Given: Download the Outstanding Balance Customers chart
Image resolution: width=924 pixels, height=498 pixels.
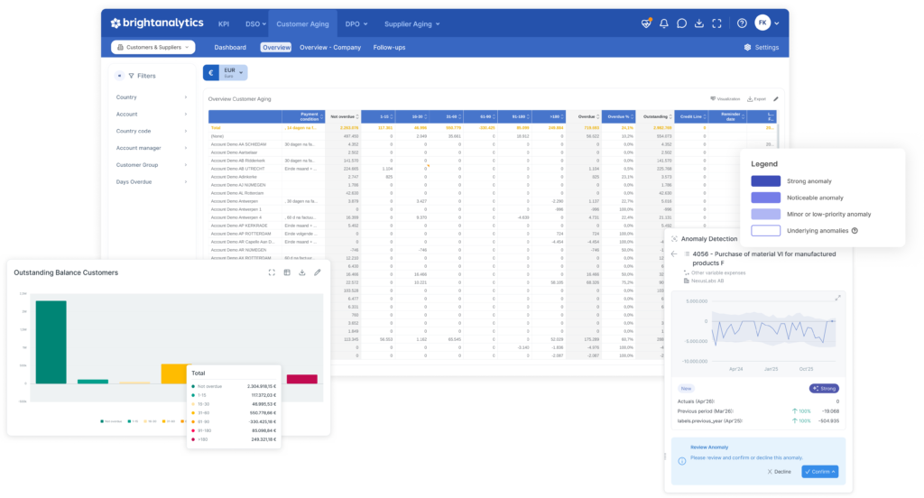Looking at the screenshot, I should (x=301, y=272).
